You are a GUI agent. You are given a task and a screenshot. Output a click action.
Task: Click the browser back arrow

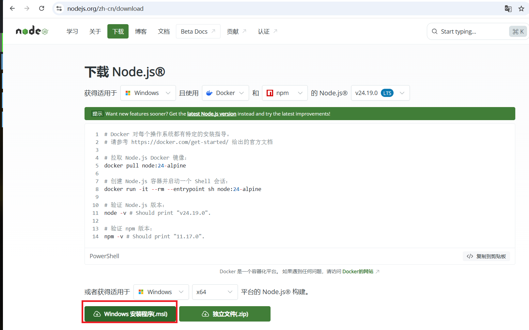point(12,8)
